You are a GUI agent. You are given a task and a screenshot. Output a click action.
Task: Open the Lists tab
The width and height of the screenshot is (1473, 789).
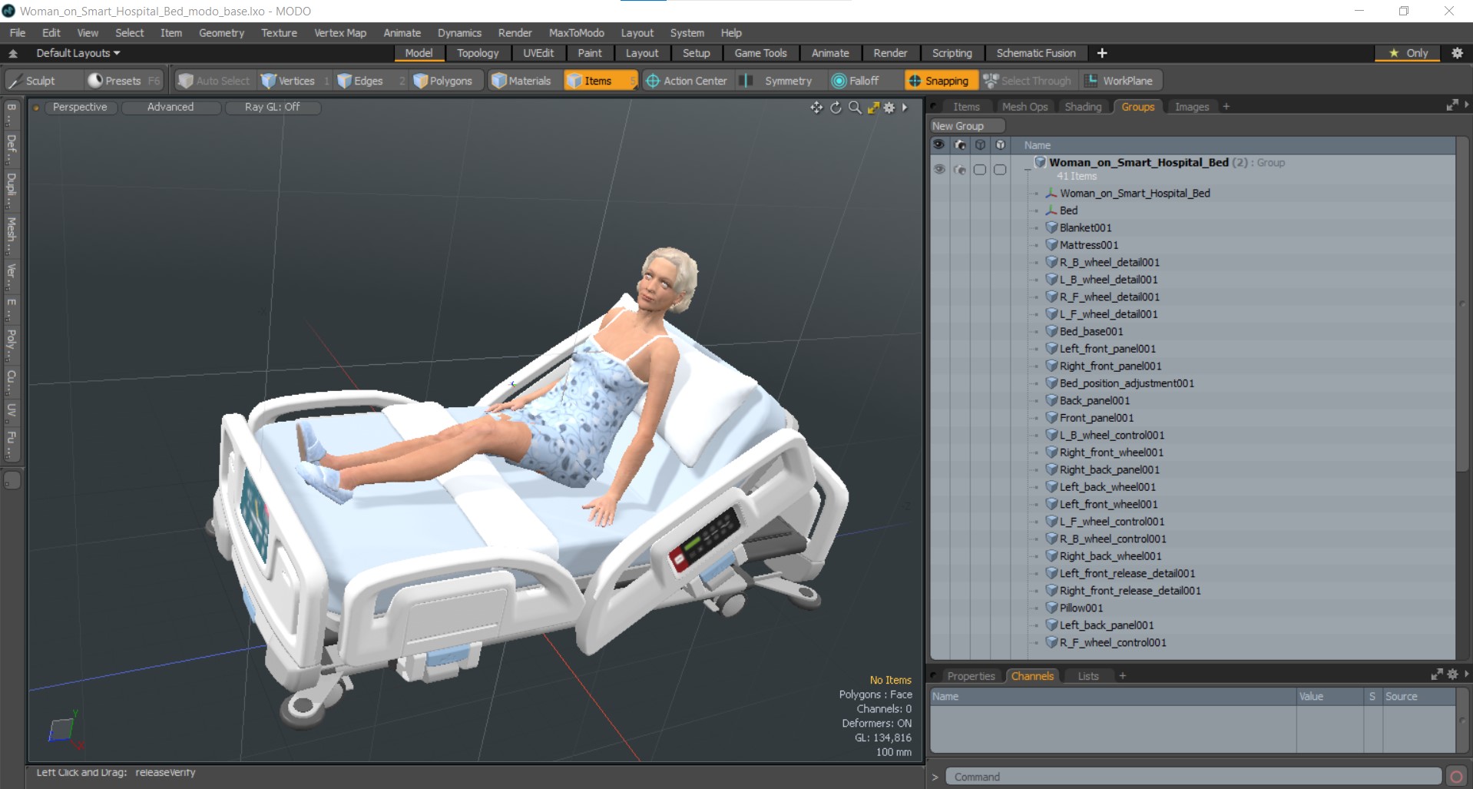coord(1088,676)
